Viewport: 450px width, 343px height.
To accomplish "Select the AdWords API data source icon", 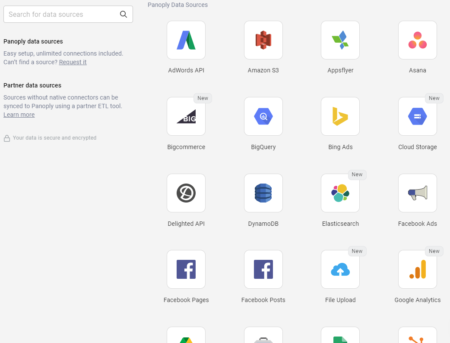I will 186,40.
